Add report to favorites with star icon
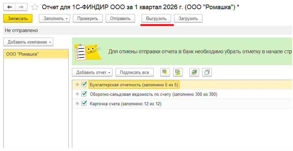 coord(35,7)
